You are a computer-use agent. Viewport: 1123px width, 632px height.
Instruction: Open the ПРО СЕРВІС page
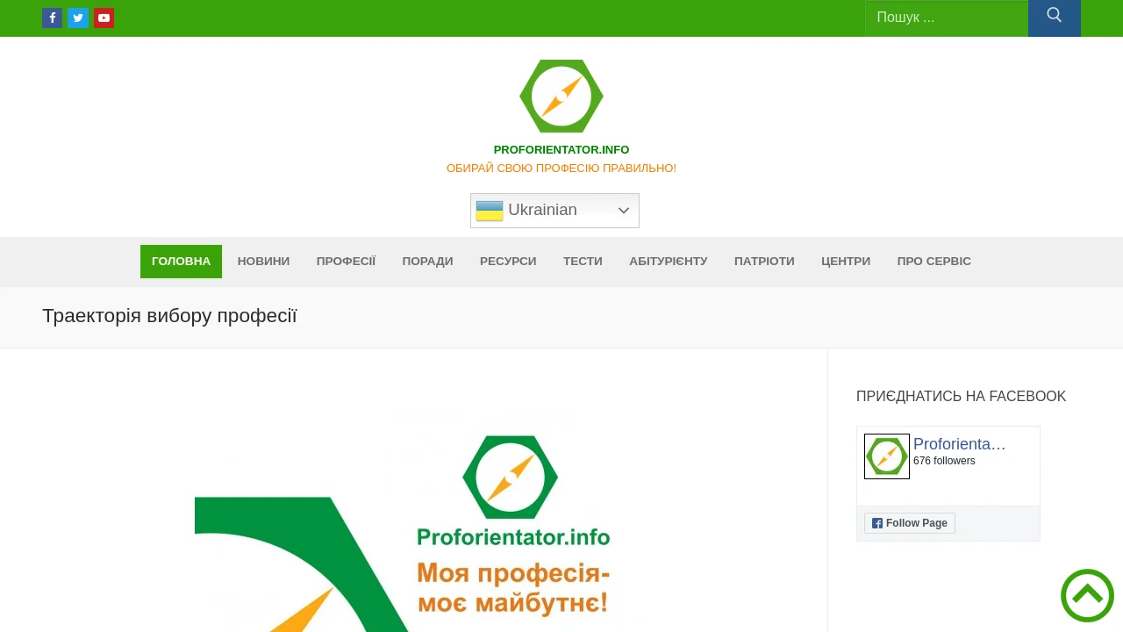(933, 262)
